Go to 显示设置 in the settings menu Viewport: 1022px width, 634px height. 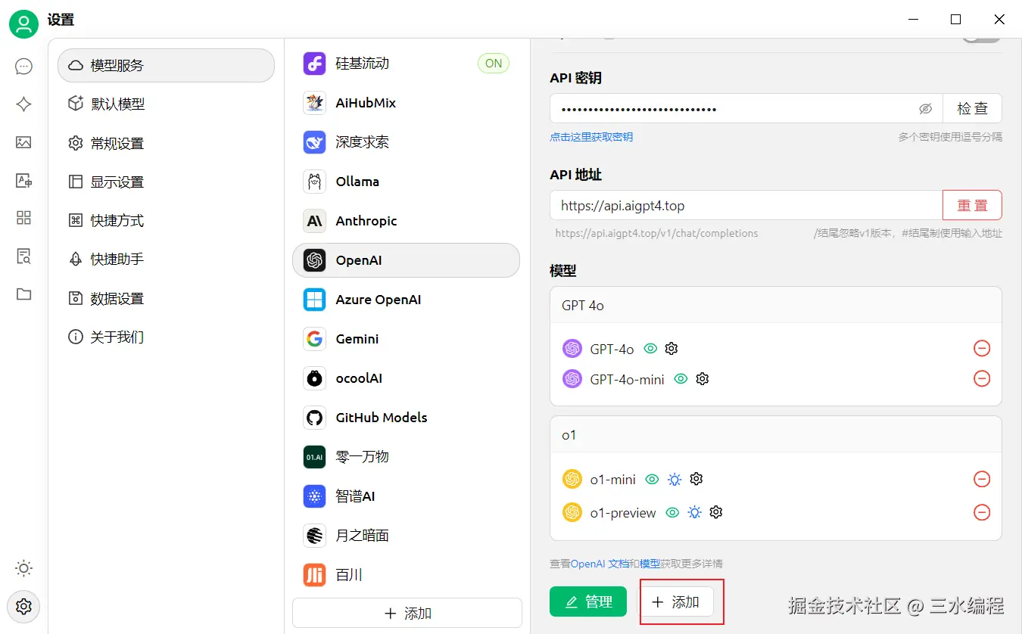pos(166,182)
